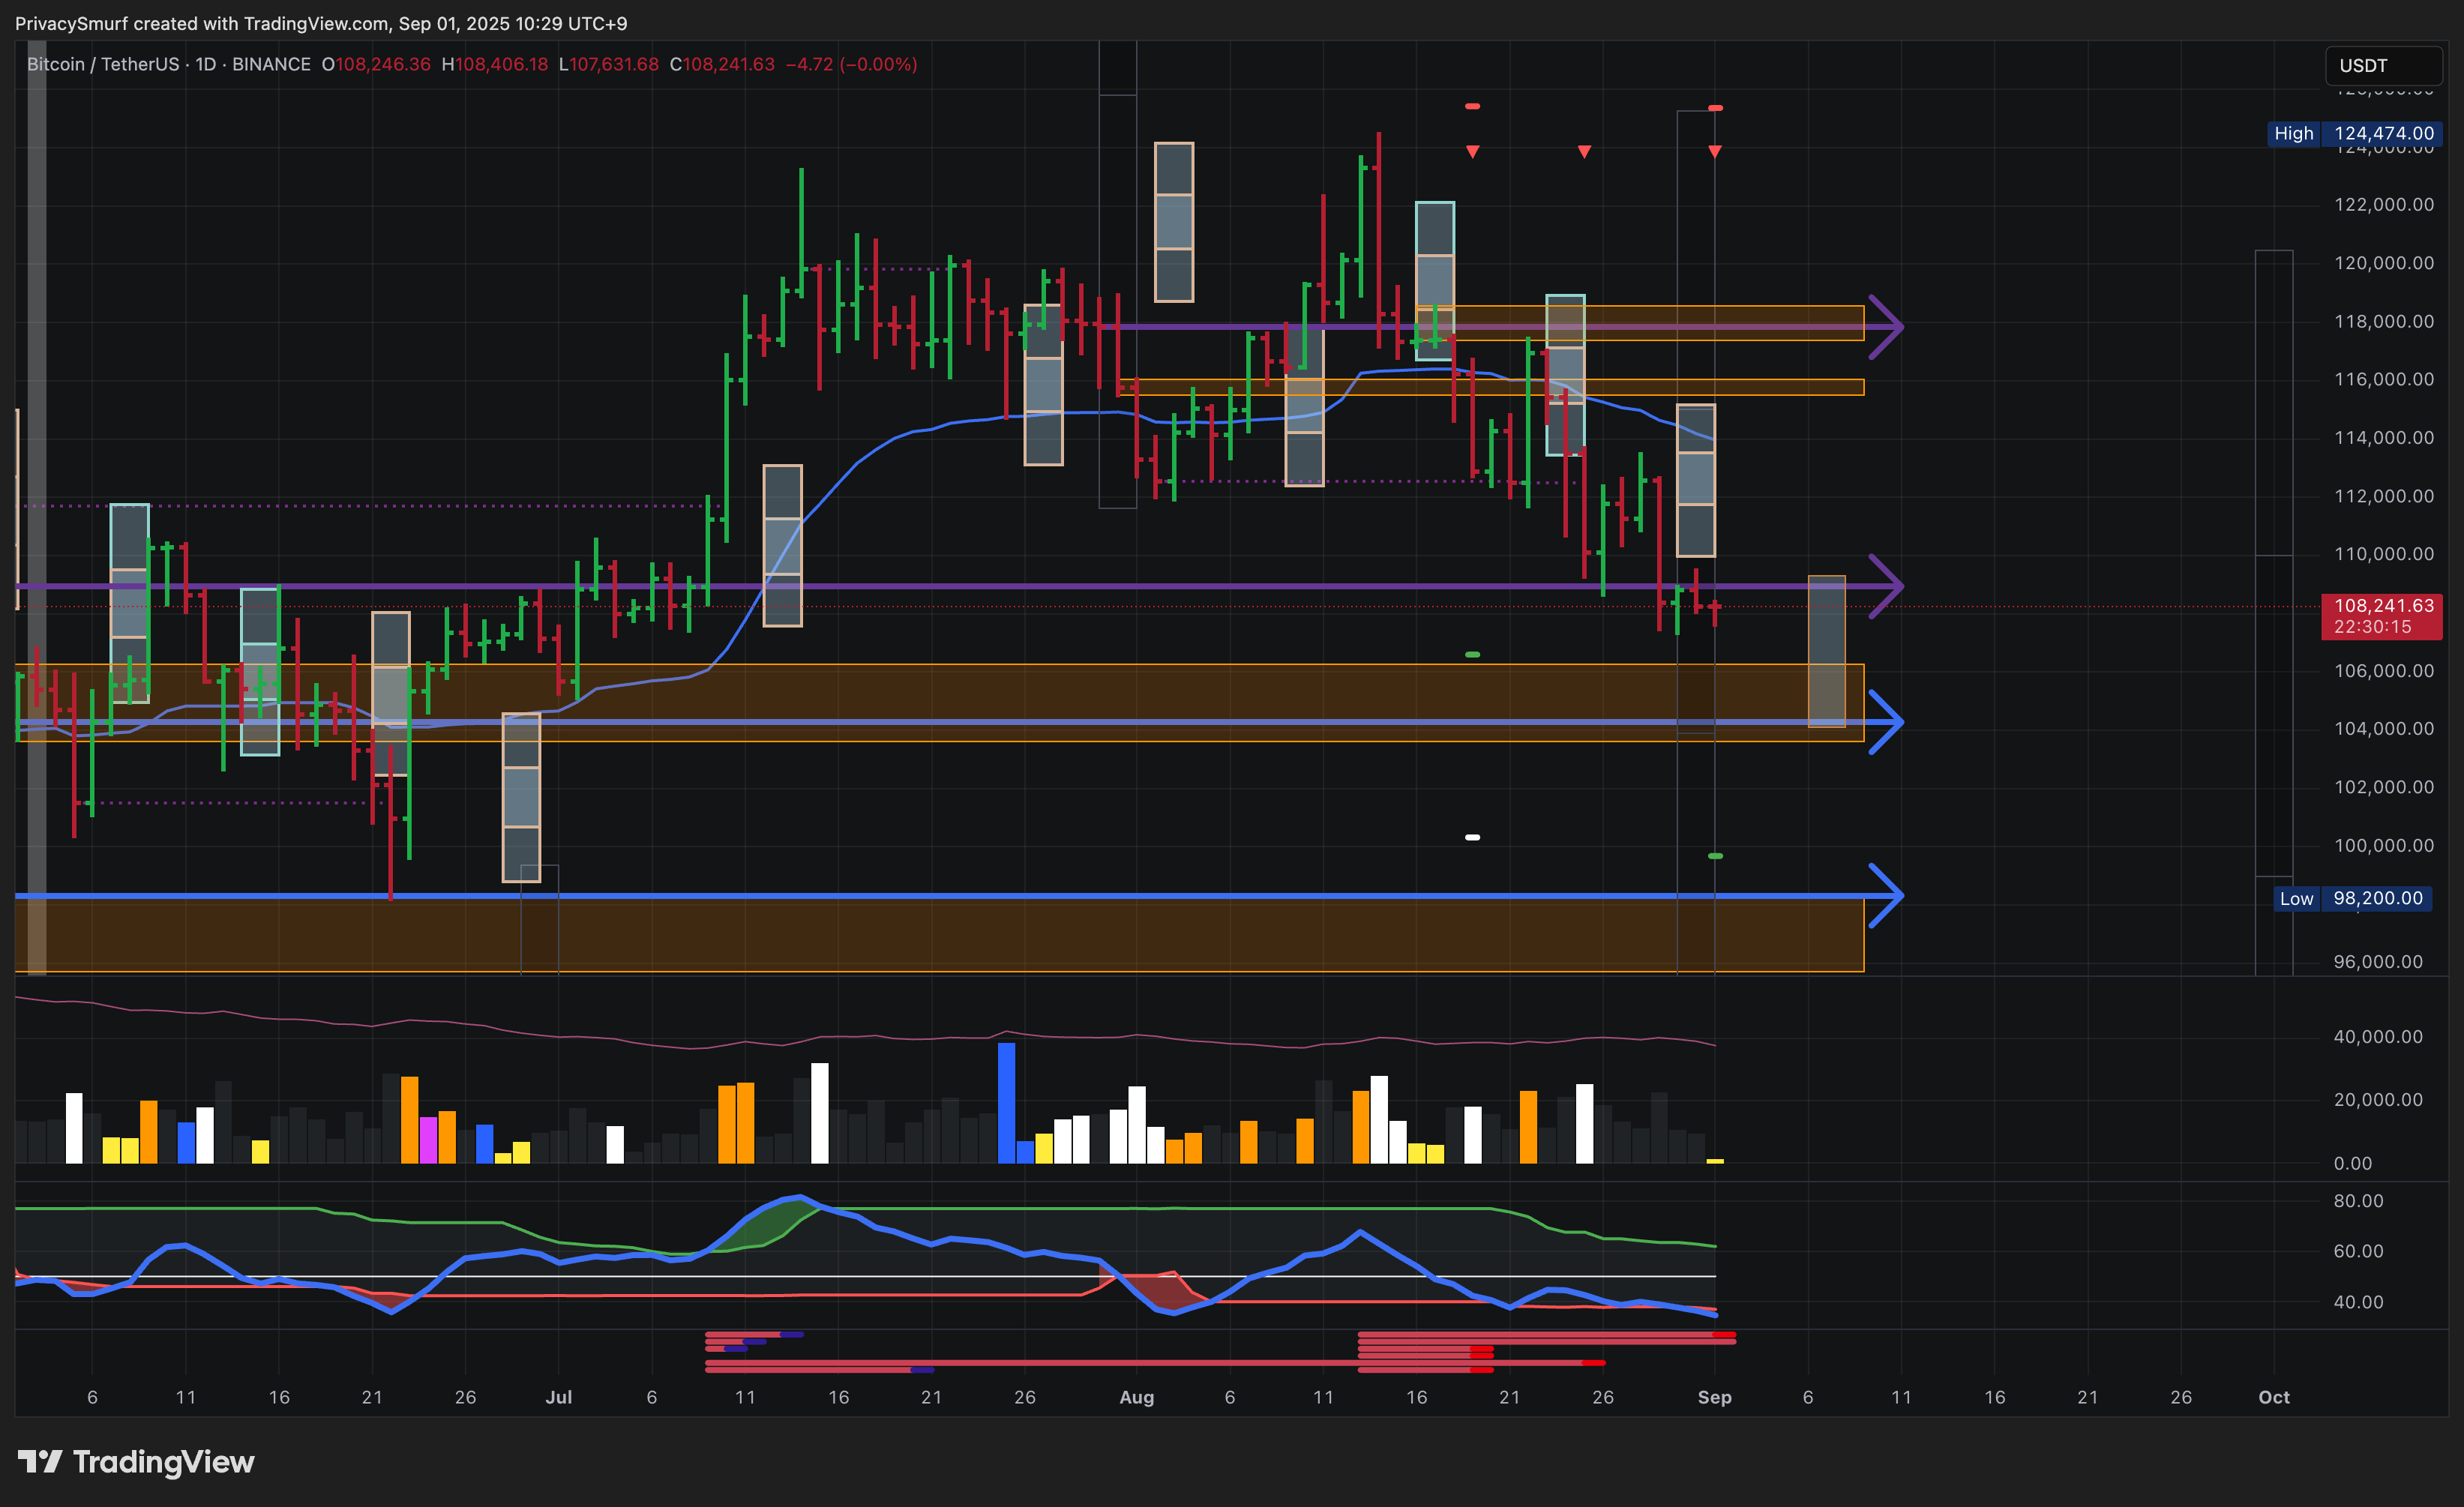Click the Aug label on the time axis

(x=1136, y=1397)
